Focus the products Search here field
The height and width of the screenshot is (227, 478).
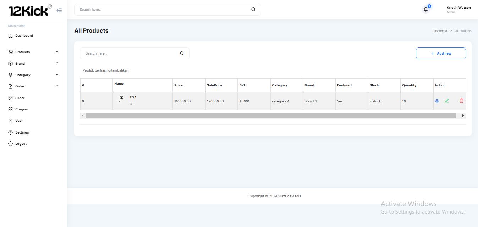(130, 53)
